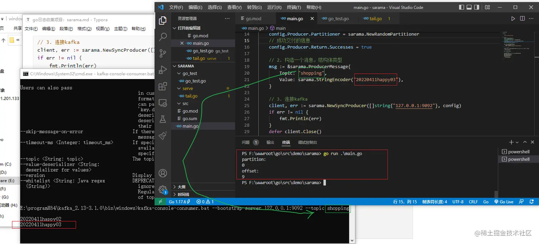
Task: Split the editor to the right
Action: [x=522, y=19]
